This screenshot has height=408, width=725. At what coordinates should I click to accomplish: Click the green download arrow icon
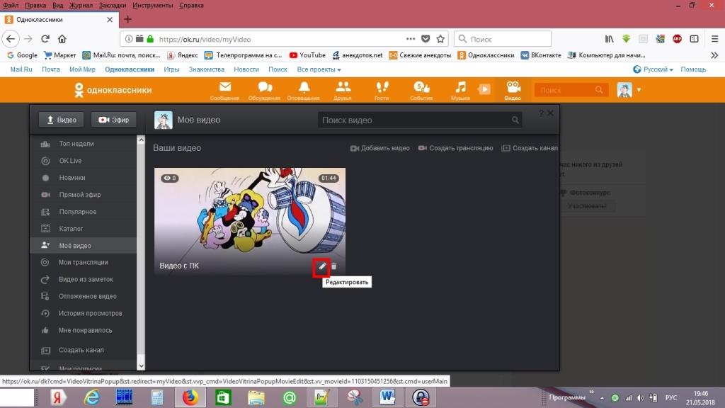(626, 39)
